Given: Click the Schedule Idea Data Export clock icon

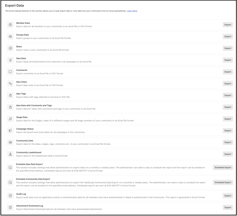Looking at the screenshot, I should [x=10, y=168].
